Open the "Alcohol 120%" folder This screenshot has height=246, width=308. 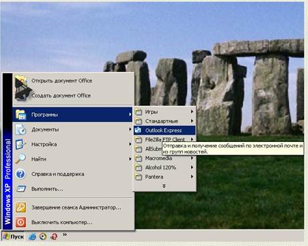point(164,167)
